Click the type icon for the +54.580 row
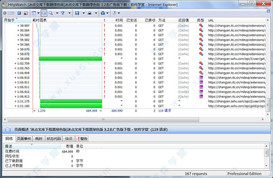273x178 pixels. pos(201,35)
